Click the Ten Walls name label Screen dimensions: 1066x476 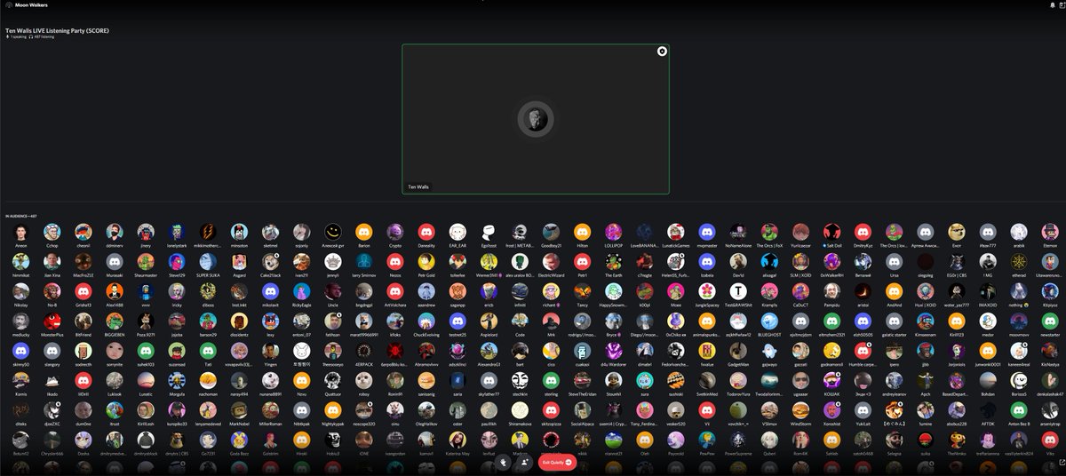click(x=418, y=187)
